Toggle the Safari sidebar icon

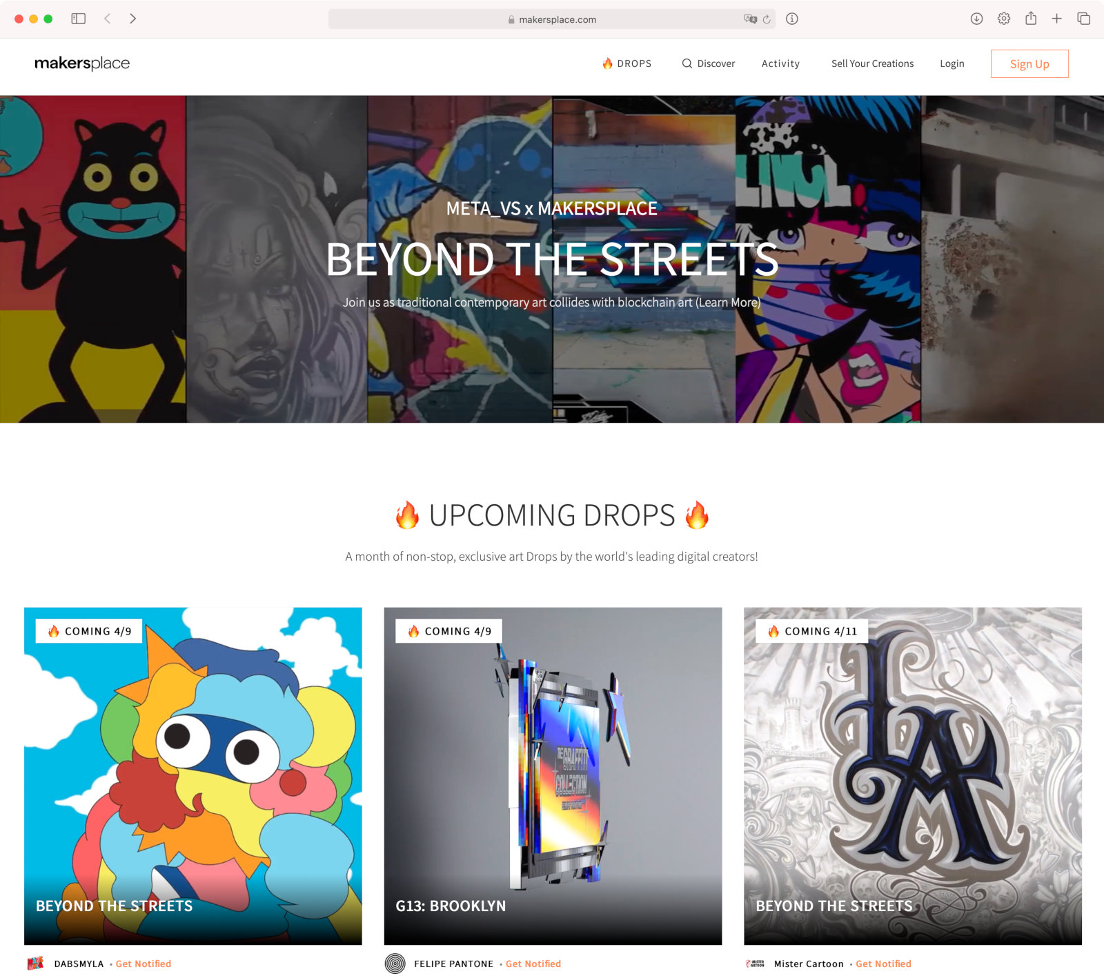coord(79,19)
